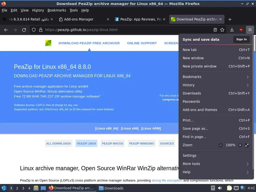Open volume control in system tray
Screen dimensions: 256x192
click(220, 188)
